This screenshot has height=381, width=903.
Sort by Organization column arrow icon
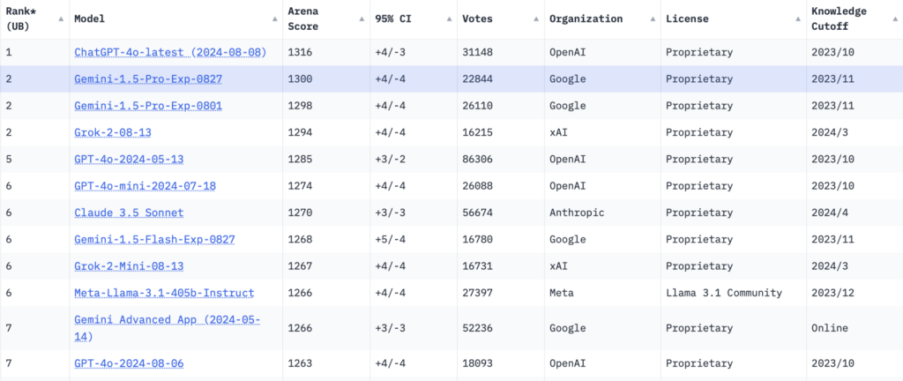click(x=652, y=19)
